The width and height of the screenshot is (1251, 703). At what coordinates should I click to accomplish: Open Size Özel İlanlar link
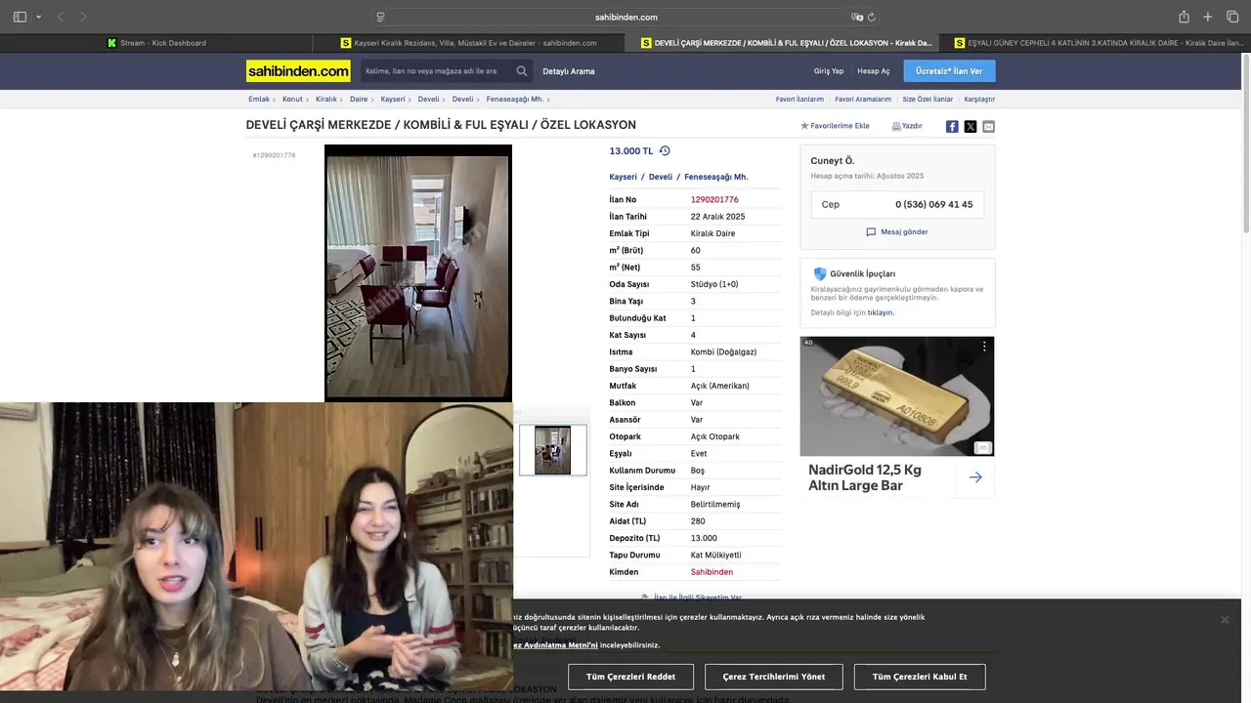pos(927,99)
